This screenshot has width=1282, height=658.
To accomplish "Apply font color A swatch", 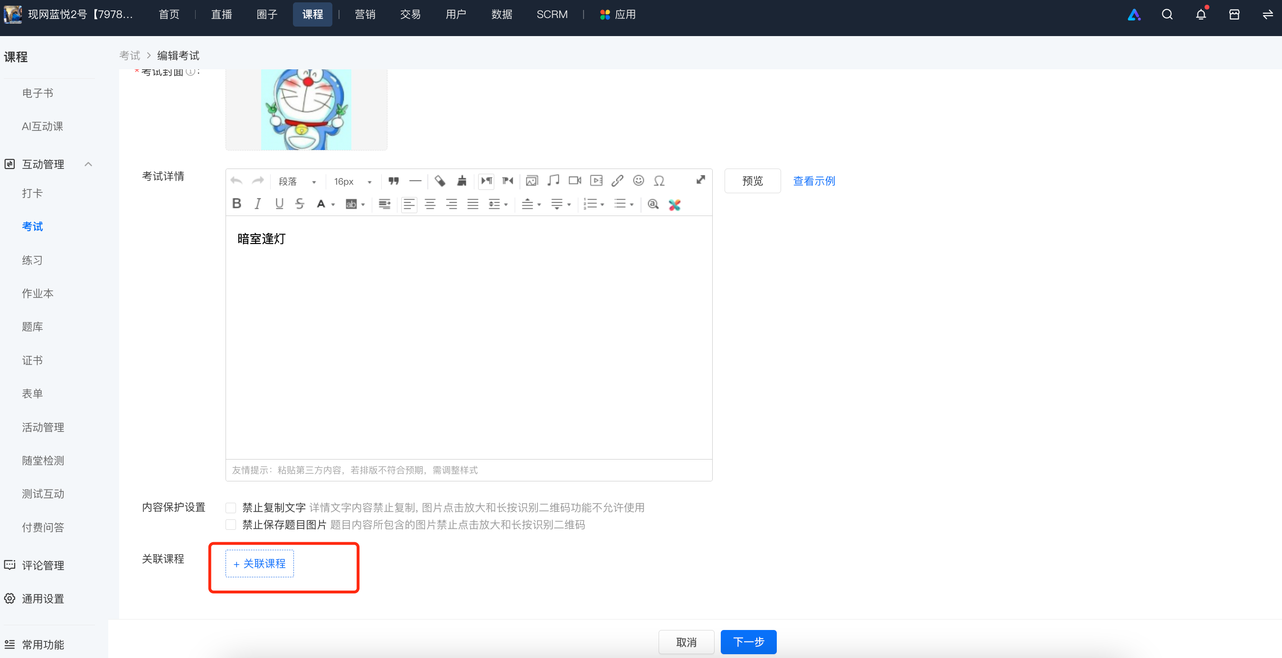I will click(321, 204).
